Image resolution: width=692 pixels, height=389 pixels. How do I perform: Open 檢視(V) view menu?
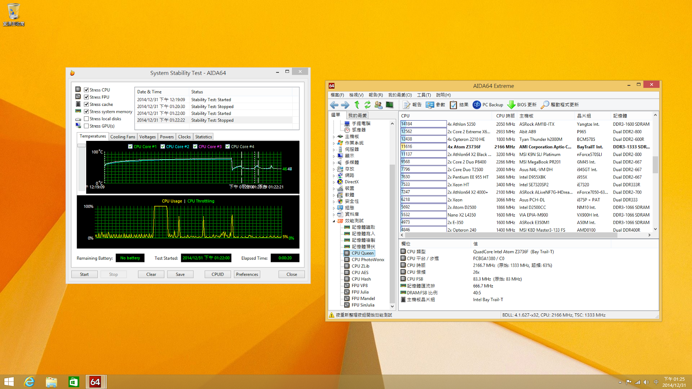pos(356,95)
